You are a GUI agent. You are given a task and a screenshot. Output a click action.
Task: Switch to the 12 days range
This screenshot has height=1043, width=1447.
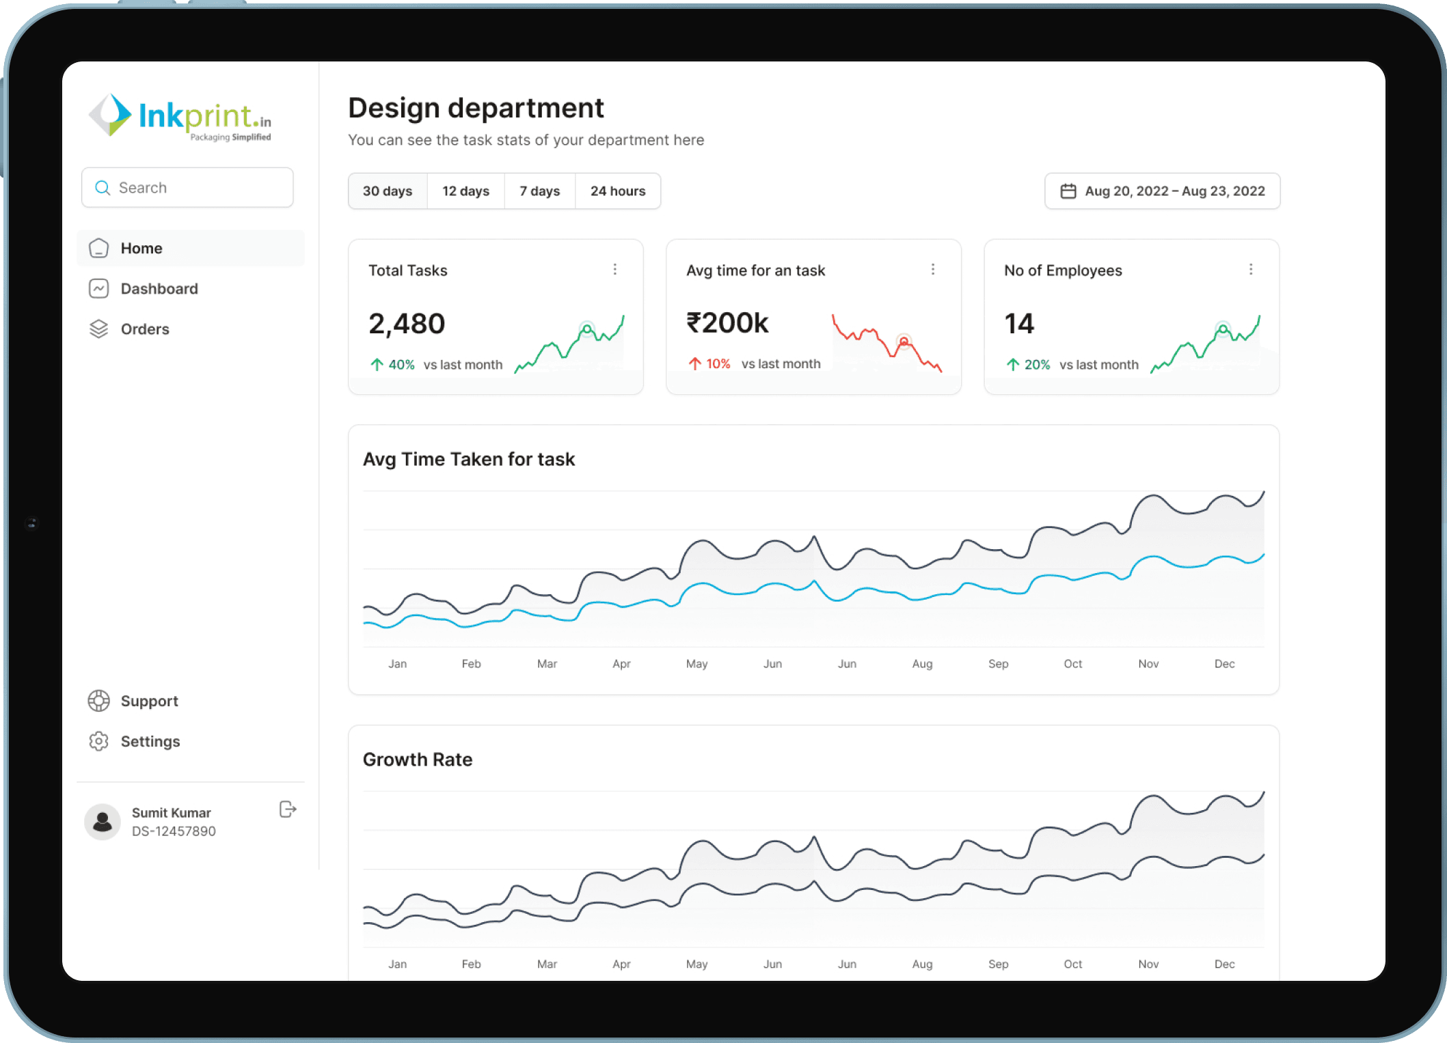tap(465, 191)
